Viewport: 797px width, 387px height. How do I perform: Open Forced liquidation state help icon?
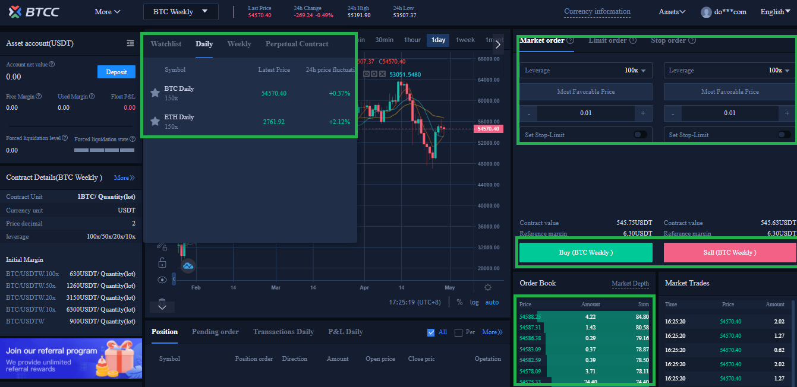point(132,139)
